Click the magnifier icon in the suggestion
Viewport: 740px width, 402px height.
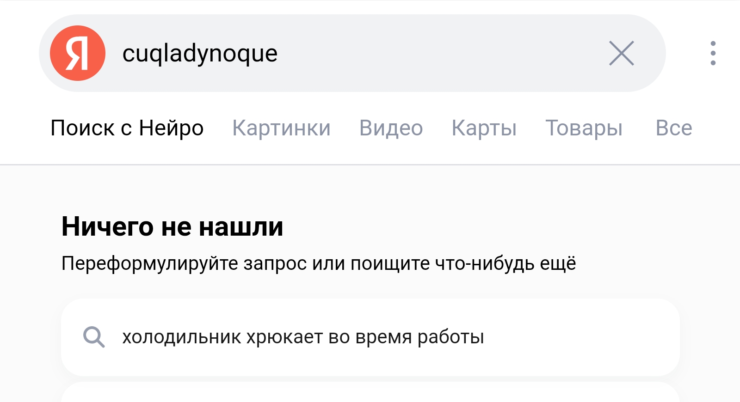(x=94, y=337)
